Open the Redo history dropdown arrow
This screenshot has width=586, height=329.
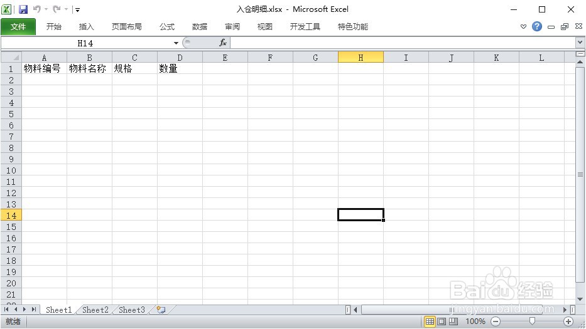pos(66,9)
